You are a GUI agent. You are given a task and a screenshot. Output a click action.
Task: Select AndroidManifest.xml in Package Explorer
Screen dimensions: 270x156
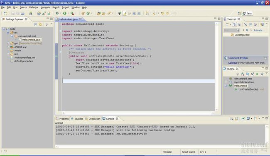pyautogui.click(x=25, y=58)
